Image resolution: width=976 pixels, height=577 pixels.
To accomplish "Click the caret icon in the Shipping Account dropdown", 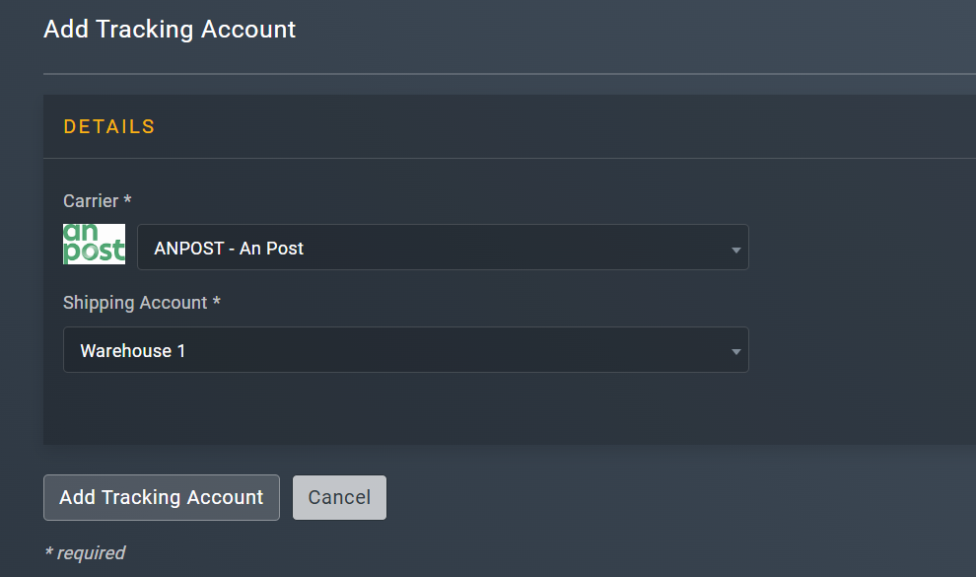I will click(734, 350).
